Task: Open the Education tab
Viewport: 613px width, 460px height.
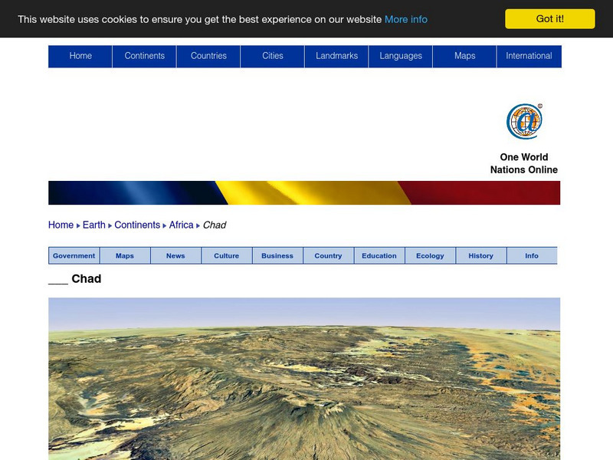Action: (379, 255)
